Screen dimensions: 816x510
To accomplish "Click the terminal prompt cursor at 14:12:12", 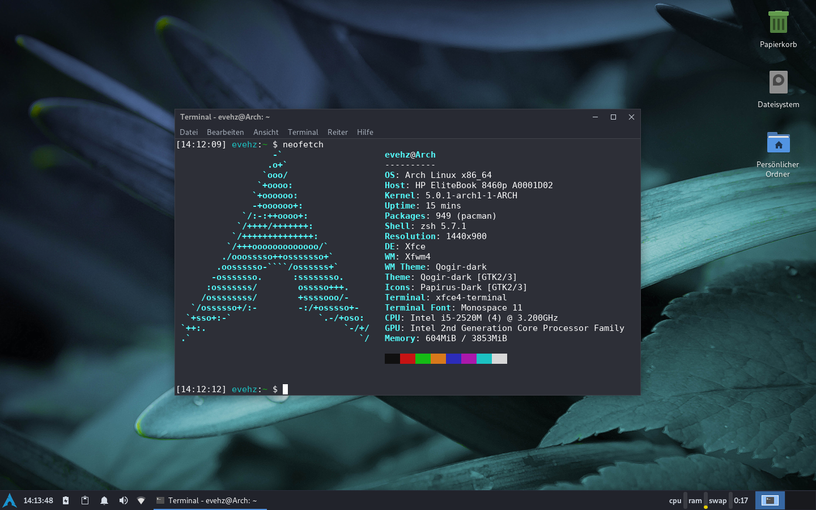I will pos(286,389).
